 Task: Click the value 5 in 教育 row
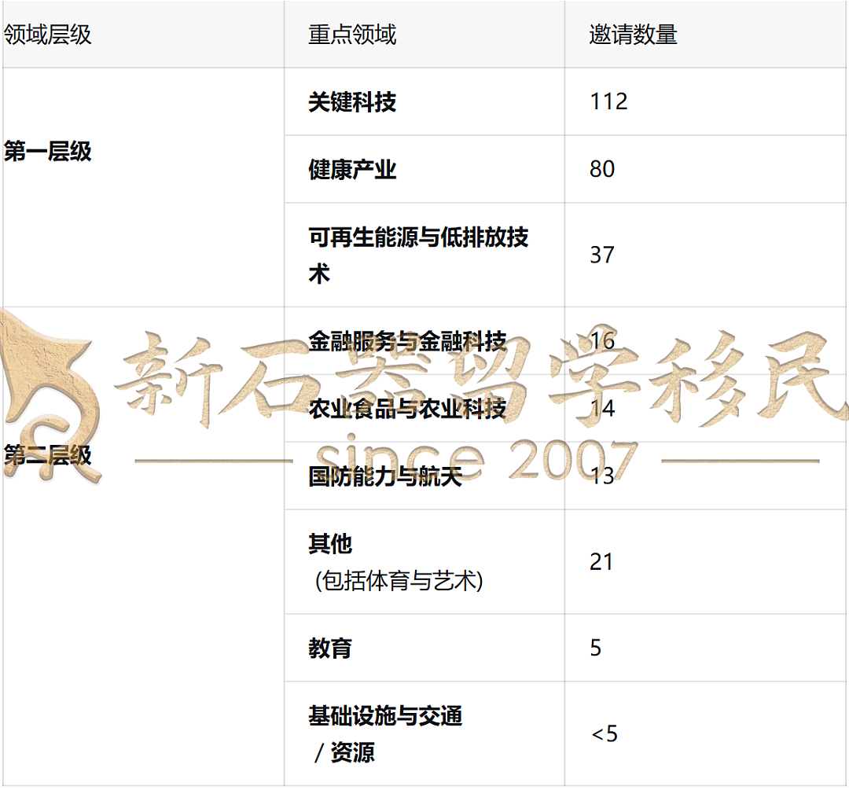point(596,649)
